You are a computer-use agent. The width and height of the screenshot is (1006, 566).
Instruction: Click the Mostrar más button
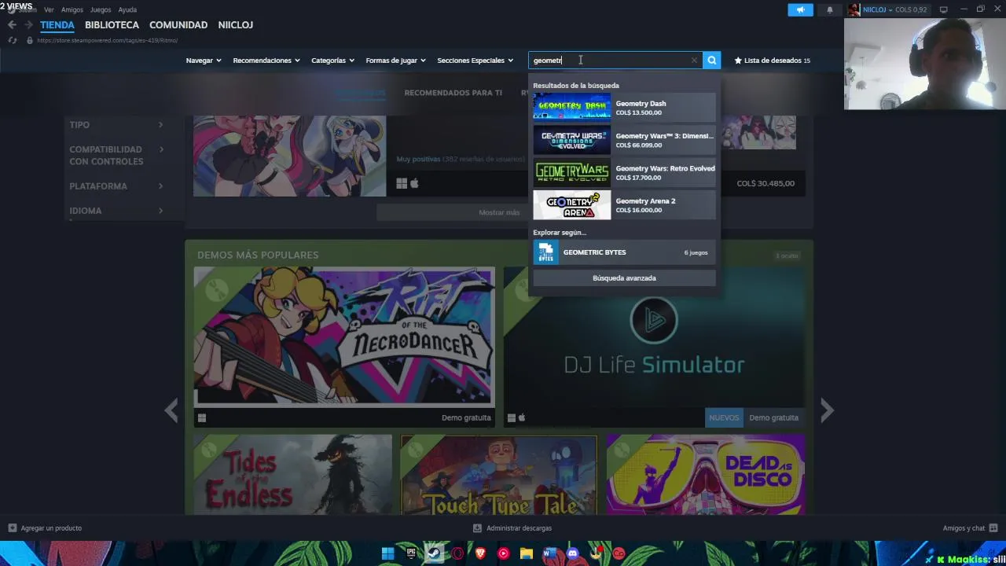[499, 212]
